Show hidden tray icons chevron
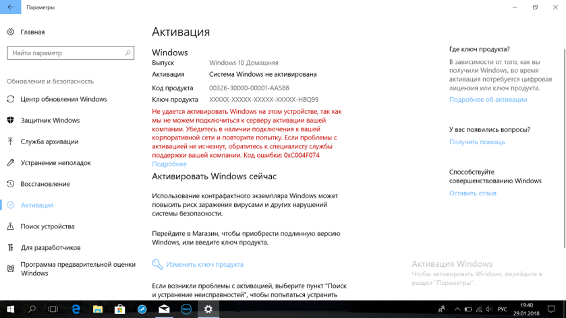Image resolution: width=566 pixels, height=318 pixels. pyautogui.click(x=457, y=309)
